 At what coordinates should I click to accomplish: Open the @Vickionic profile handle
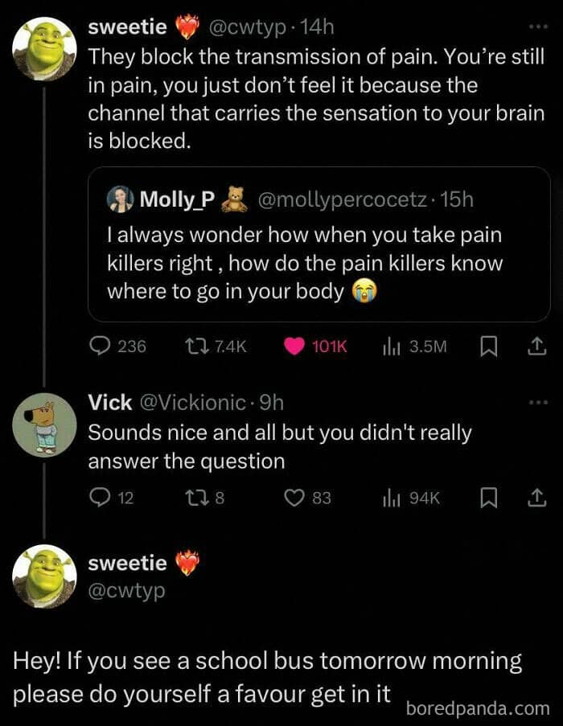[x=187, y=403]
